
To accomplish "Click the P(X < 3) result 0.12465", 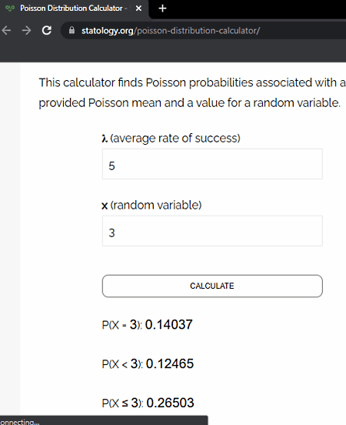I will pyautogui.click(x=170, y=363).
